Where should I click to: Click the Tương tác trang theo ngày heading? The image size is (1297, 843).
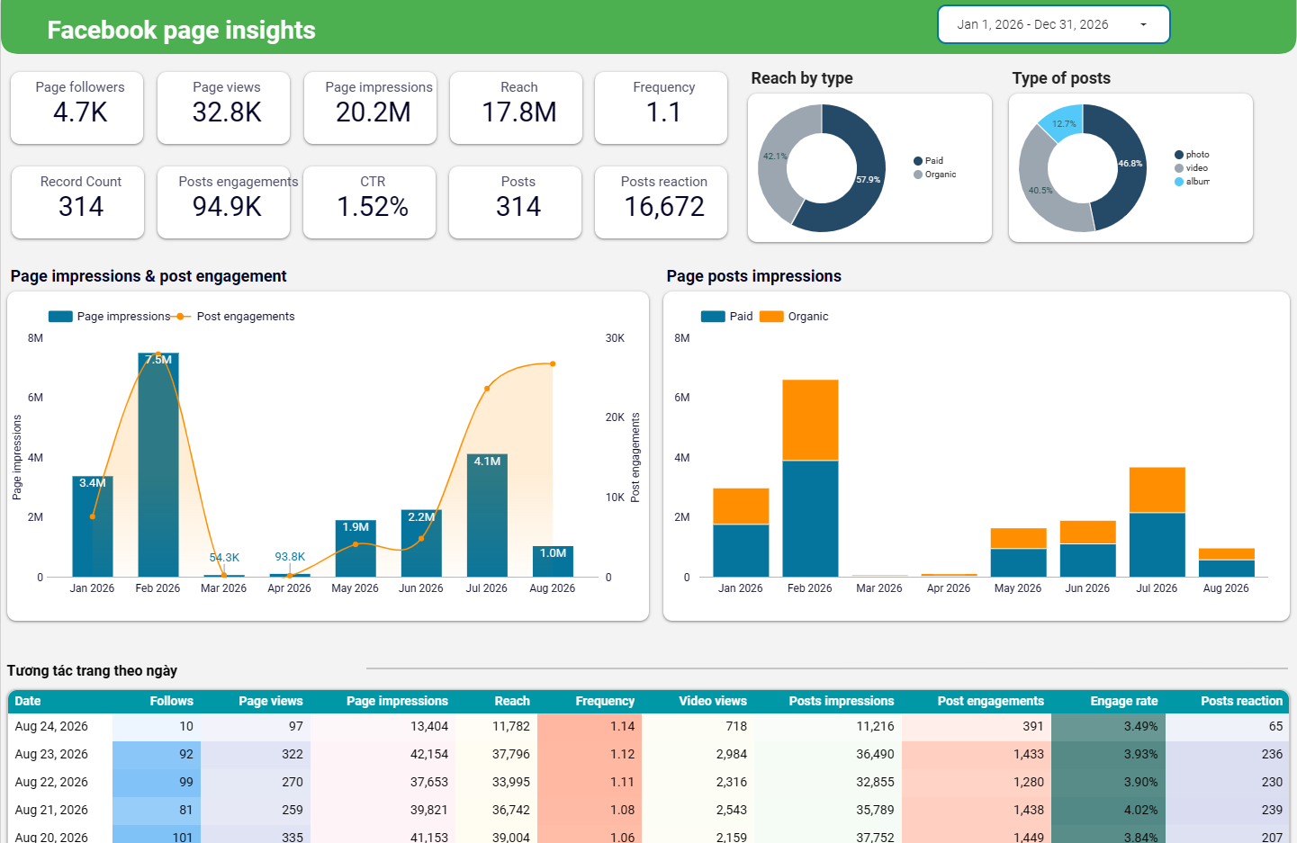[92, 670]
